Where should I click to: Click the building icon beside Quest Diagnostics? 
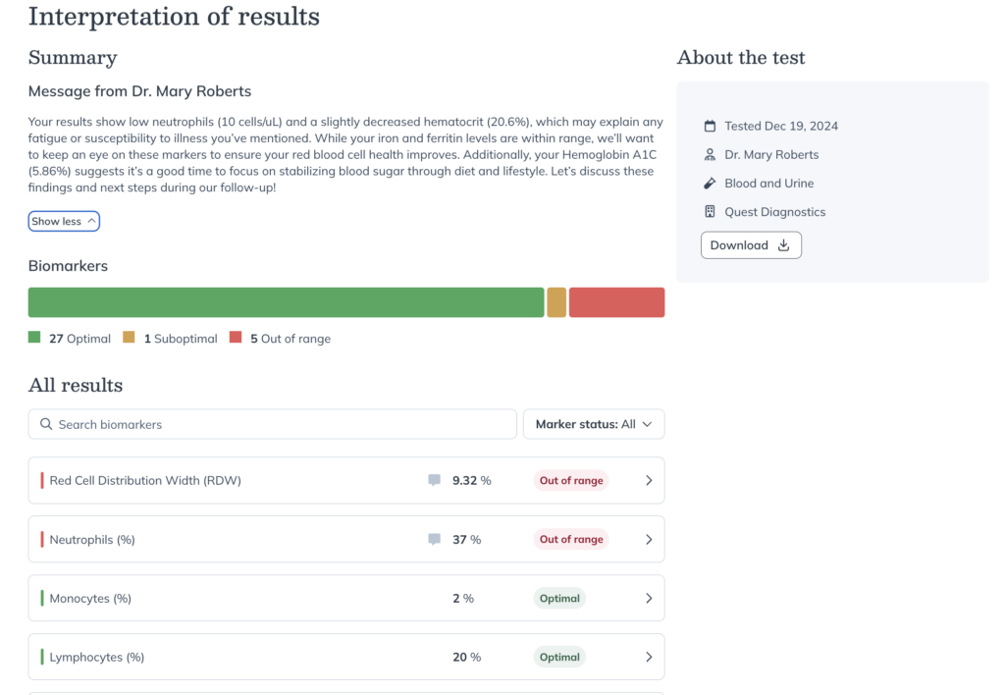(711, 212)
